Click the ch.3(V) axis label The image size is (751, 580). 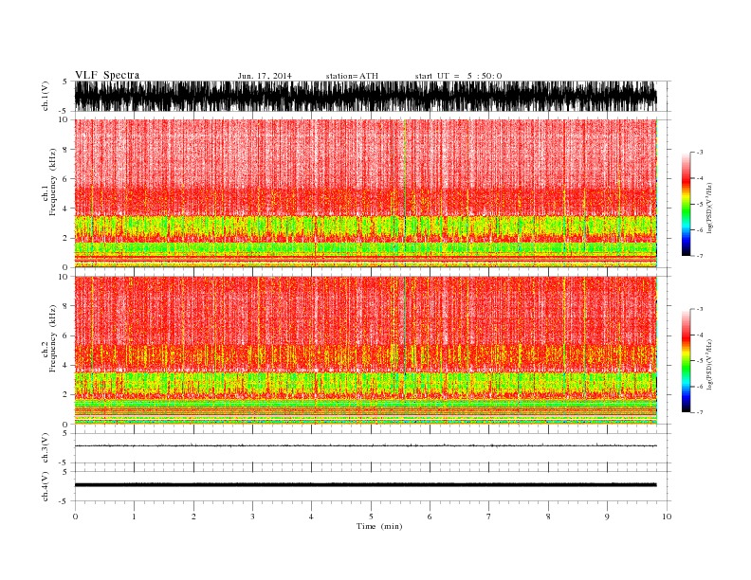tap(45, 448)
